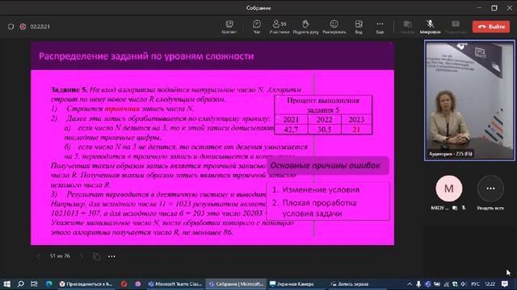Click the 2023 result value 21
The image size is (517, 290).
(x=356, y=130)
